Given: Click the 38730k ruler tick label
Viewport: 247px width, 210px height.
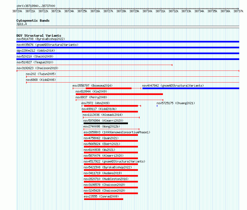Looking at the screenshot, I should tap(147, 11).
